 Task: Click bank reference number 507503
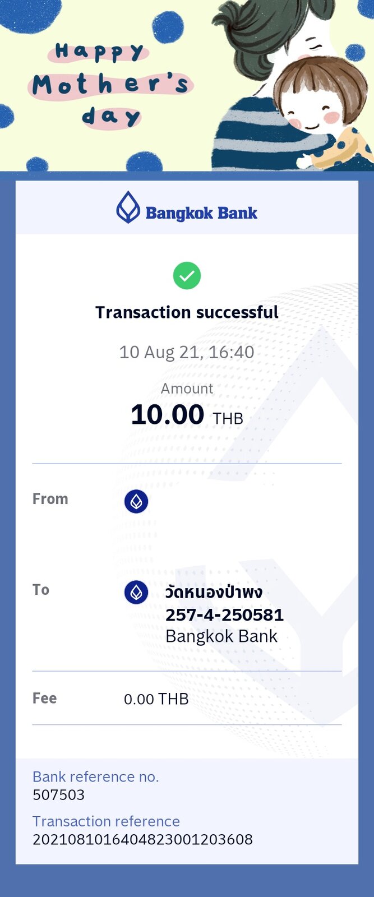click(59, 795)
